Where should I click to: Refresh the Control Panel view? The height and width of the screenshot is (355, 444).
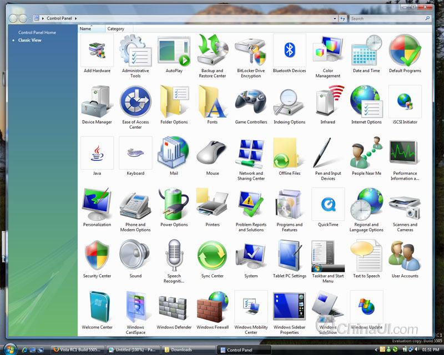coord(342,18)
